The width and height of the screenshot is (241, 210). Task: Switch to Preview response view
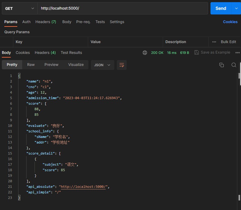[51, 65]
